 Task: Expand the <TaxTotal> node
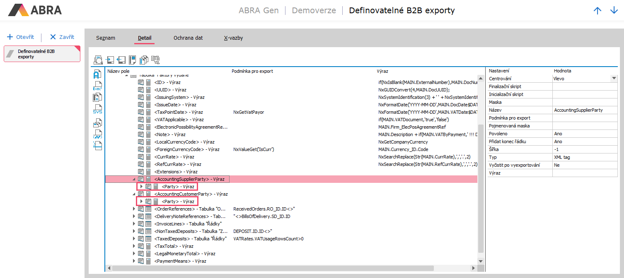coord(134,246)
